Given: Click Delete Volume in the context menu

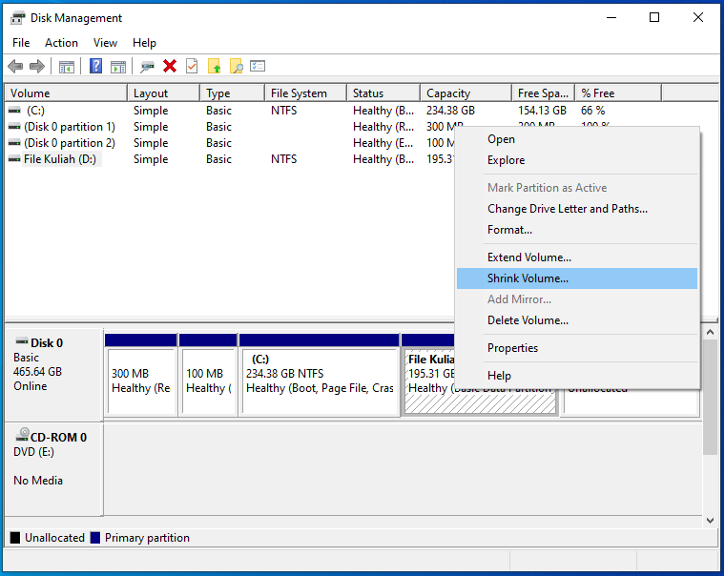Looking at the screenshot, I should [x=528, y=320].
